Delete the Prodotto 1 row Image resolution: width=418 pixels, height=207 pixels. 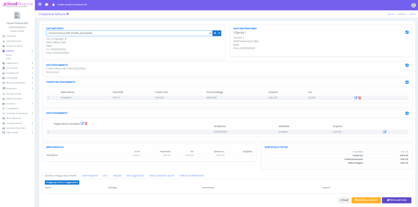point(360,98)
